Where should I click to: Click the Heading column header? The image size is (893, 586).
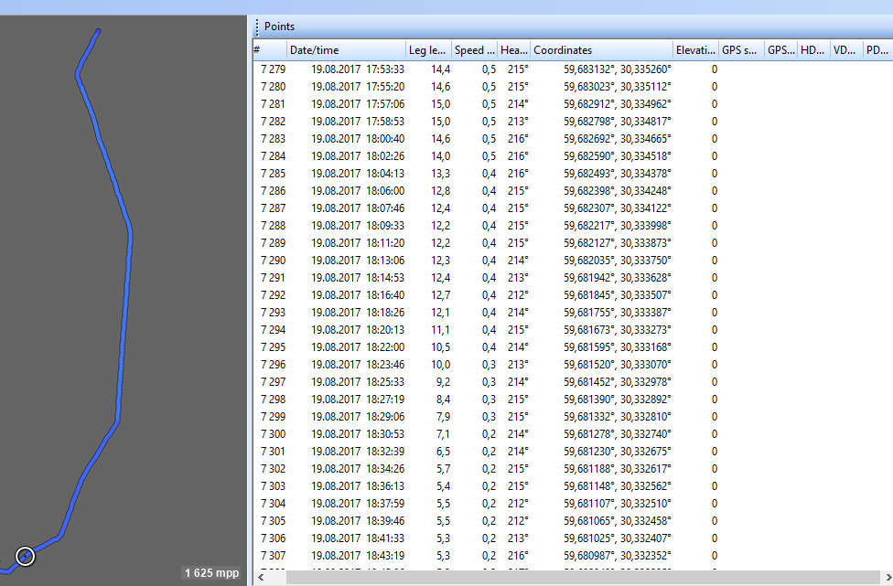click(x=514, y=50)
